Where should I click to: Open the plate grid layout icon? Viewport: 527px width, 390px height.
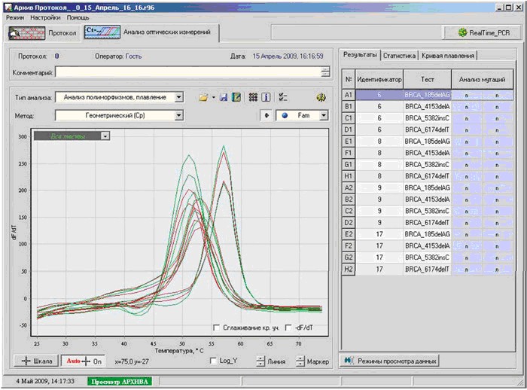click(253, 98)
